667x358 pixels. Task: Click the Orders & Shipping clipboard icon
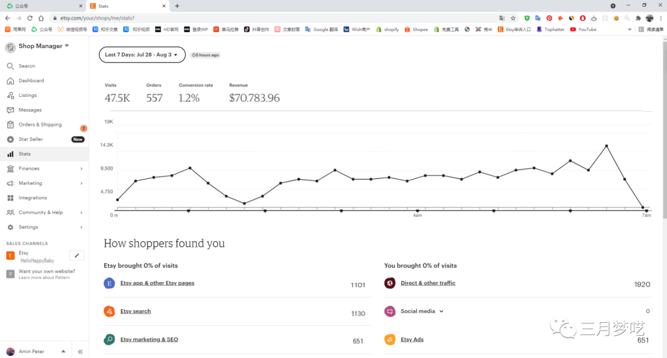(x=10, y=125)
